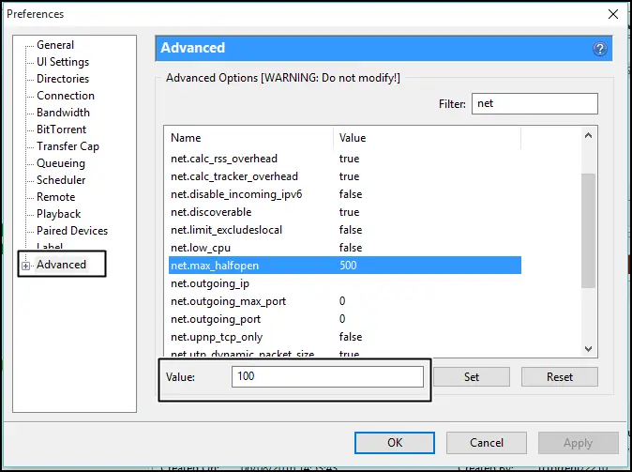Select net.outgoing_ip row
Image resolution: width=632 pixels, height=472 pixels.
[345, 283]
